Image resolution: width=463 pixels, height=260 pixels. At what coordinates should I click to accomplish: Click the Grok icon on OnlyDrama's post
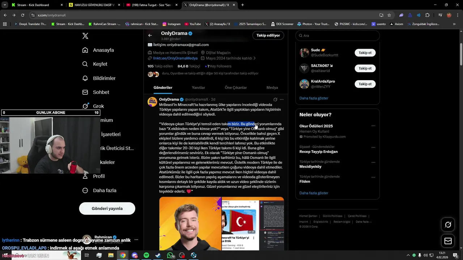[x=275, y=100]
